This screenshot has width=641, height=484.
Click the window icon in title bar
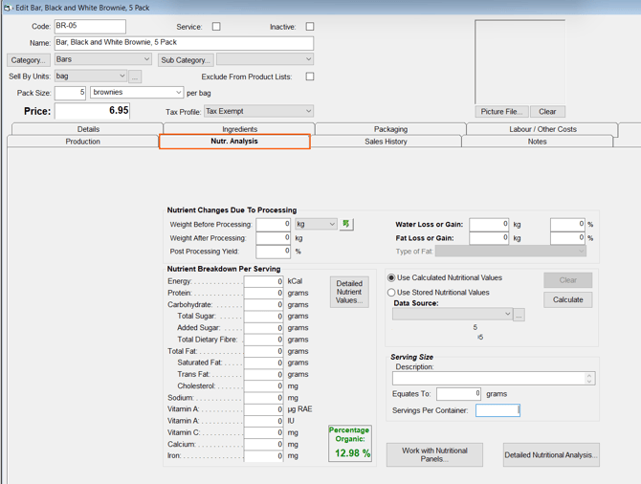(7, 8)
